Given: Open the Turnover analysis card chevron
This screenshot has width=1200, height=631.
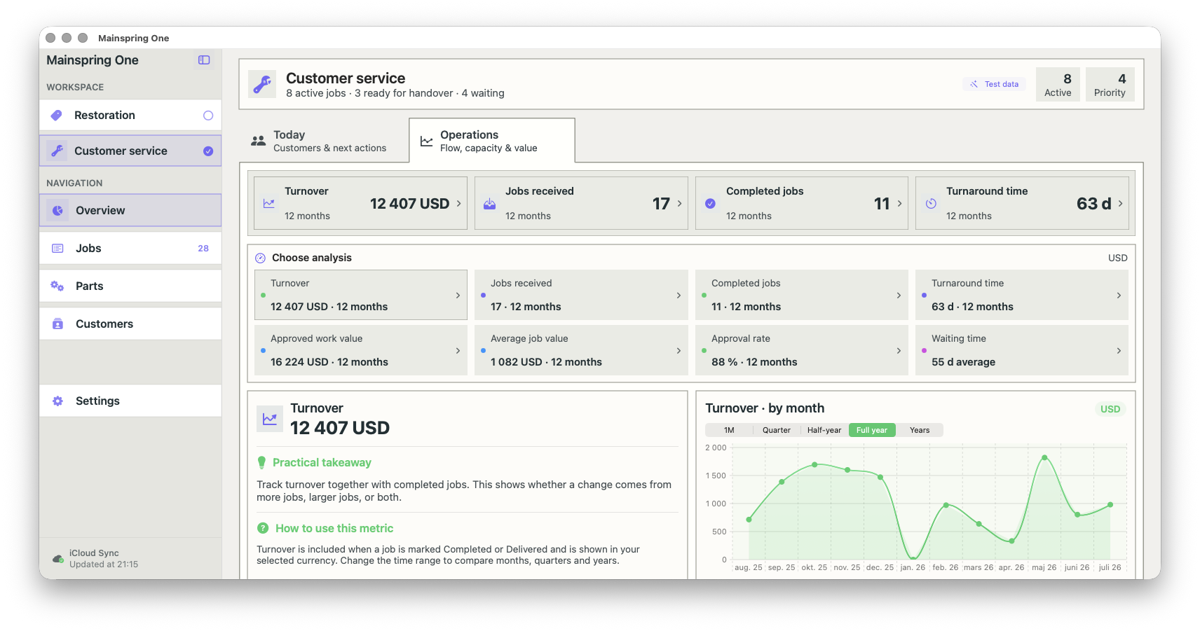Looking at the screenshot, I should pos(458,296).
